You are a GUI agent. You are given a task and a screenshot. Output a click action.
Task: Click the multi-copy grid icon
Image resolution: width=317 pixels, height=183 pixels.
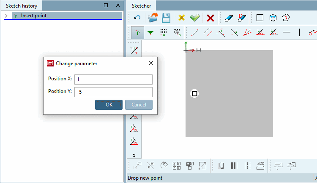pos(177,166)
